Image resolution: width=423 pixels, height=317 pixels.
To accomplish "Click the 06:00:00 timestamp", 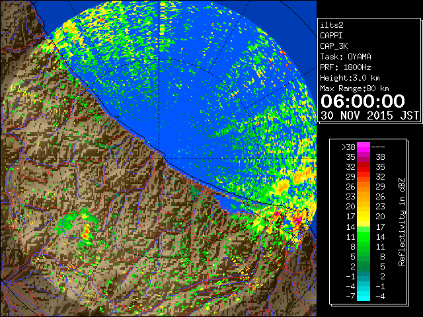I will pyautogui.click(x=363, y=101).
